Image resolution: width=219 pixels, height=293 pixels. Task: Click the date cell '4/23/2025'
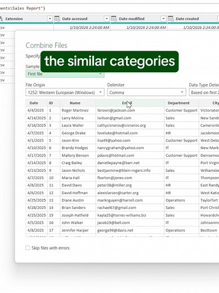37,170
